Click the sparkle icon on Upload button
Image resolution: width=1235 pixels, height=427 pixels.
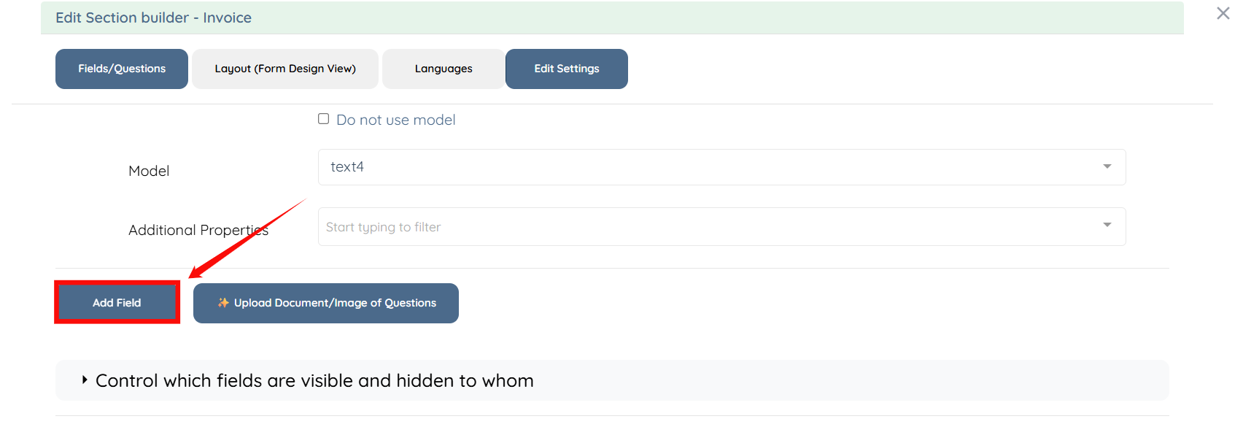pos(223,303)
